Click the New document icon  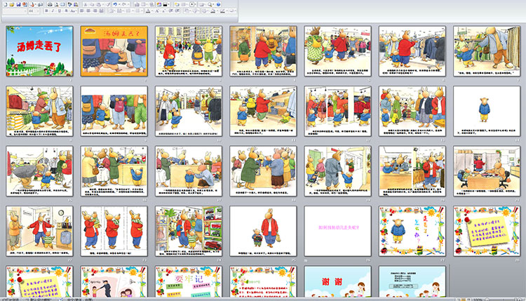point(6,5)
